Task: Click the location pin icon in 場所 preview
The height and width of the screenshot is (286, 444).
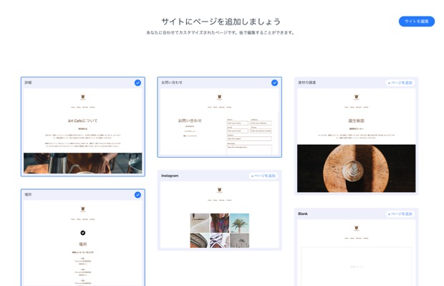Action: tap(82, 233)
